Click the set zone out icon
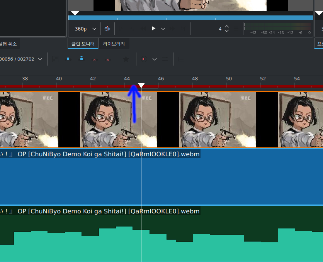Viewport: 323px width, 262px height. [x=132, y=29]
